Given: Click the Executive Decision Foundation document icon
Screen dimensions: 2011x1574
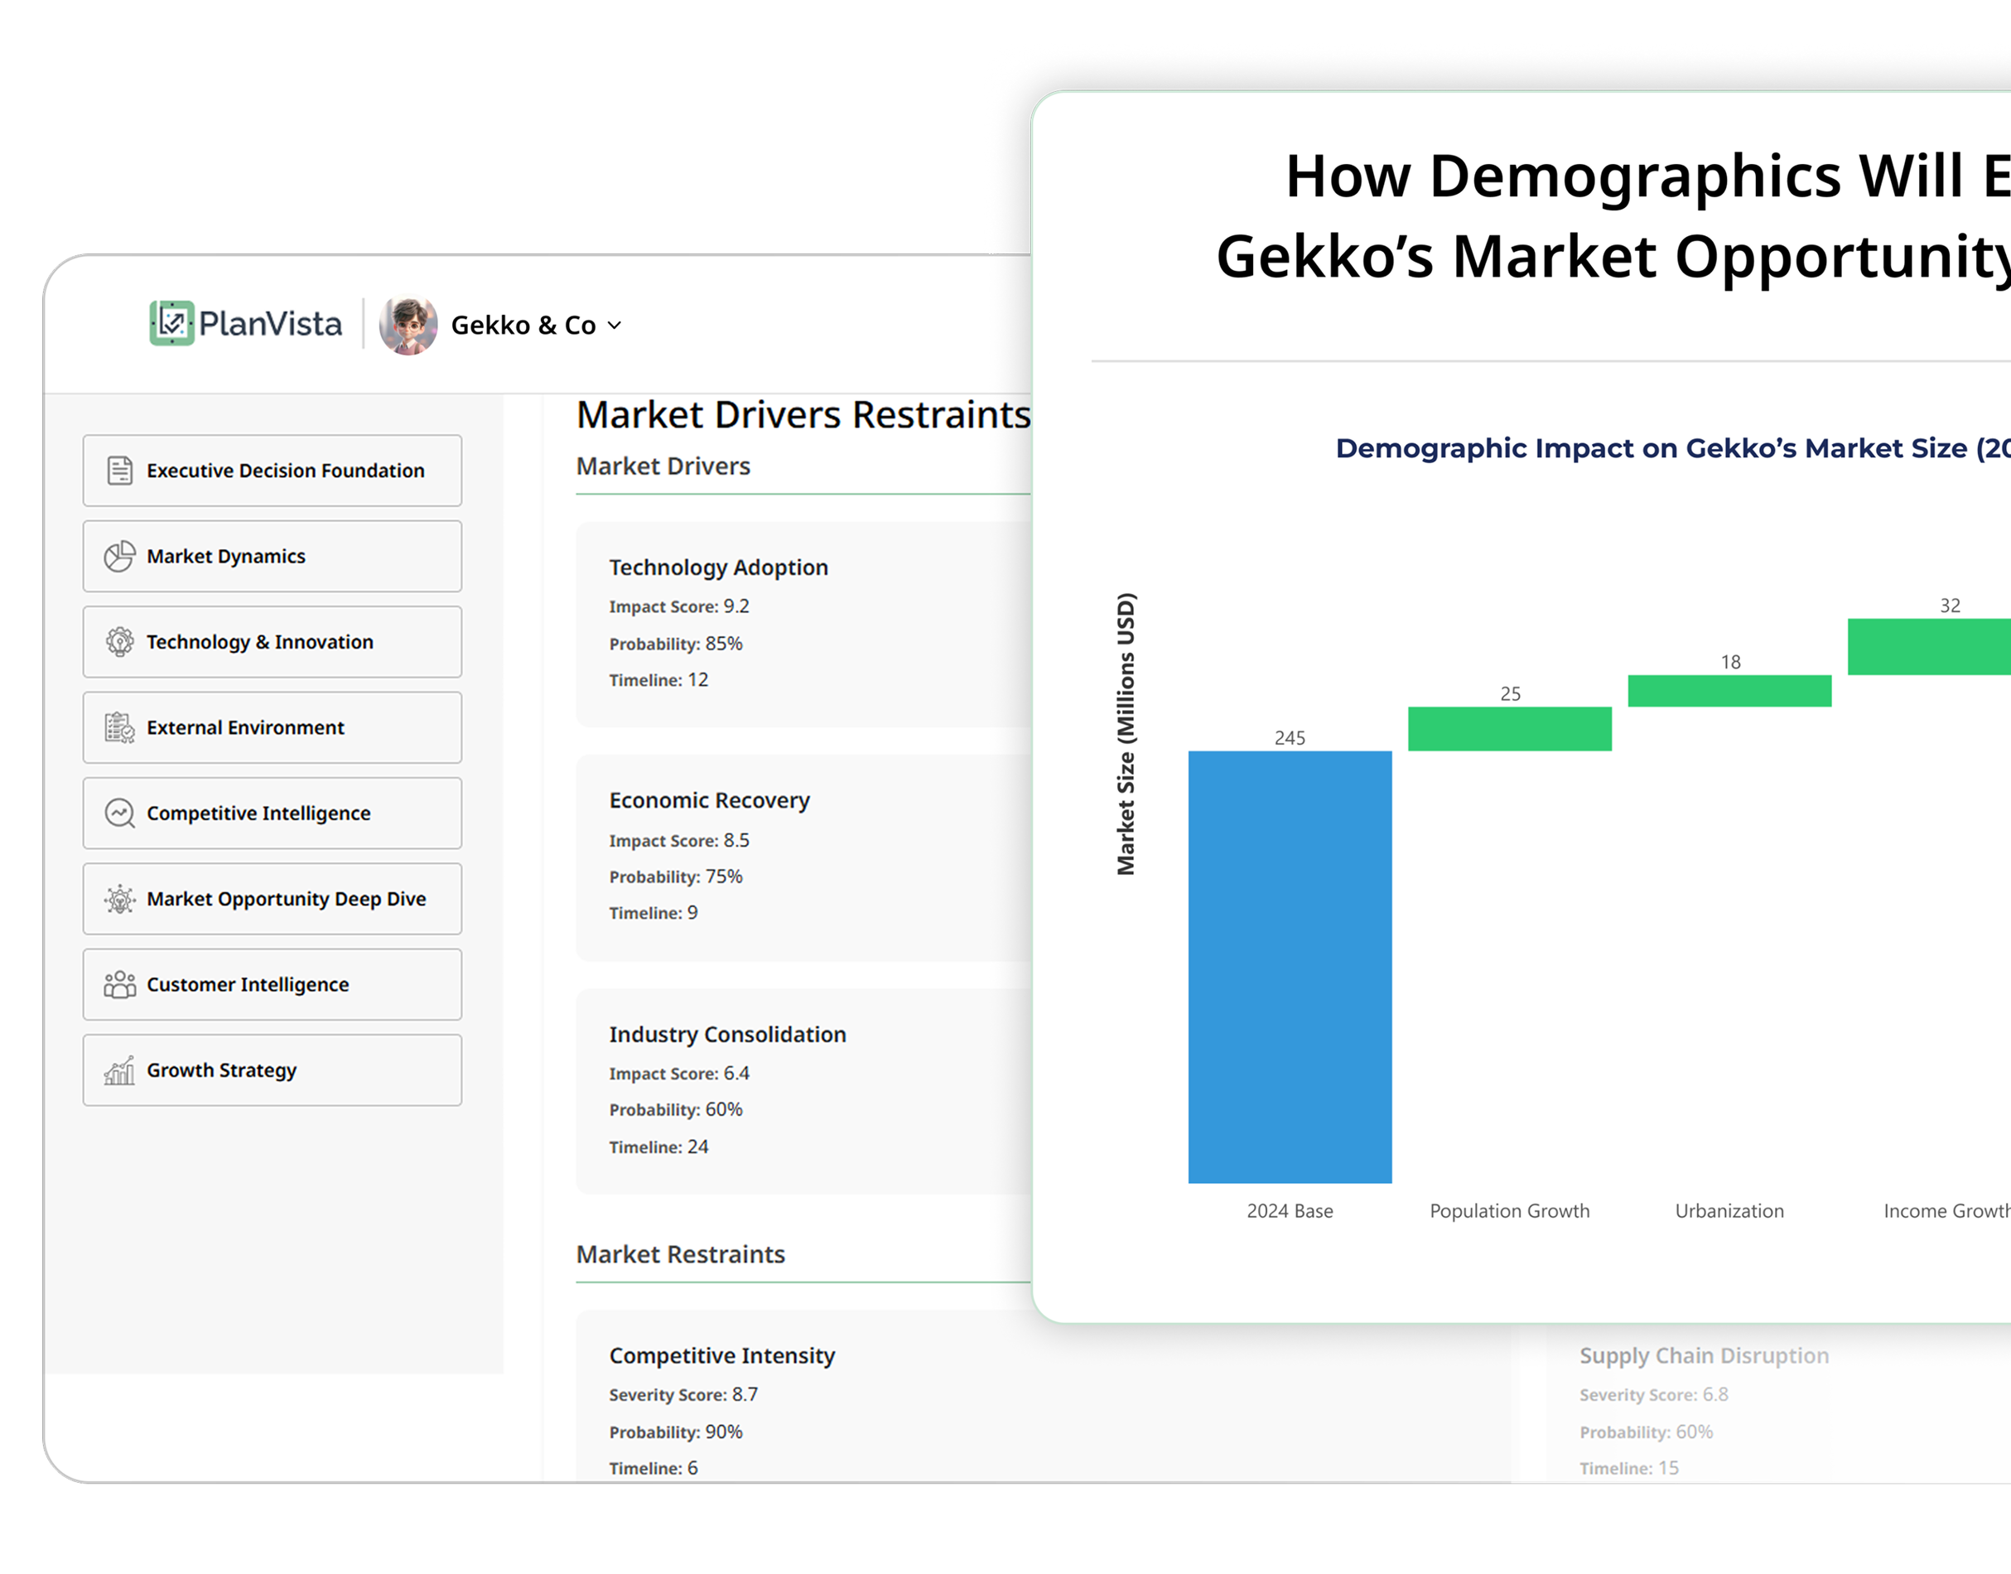Looking at the screenshot, I should click(x=120, y=471).
